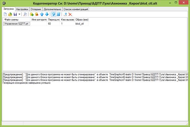Click the blue scroll document icon
The width and height of the screenshot is (190, 127).
coord(58,14)
